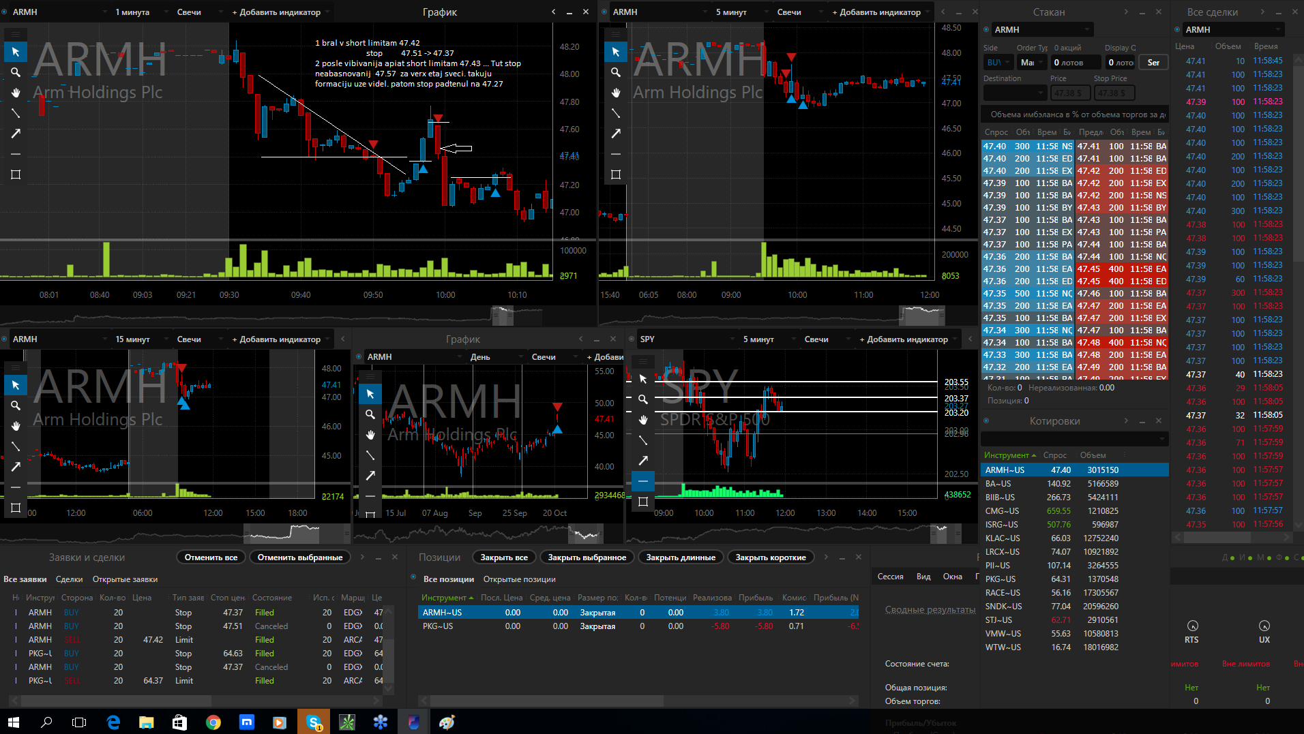
Task: Open the Side BUY dropdown
Action: click(997, 62)
